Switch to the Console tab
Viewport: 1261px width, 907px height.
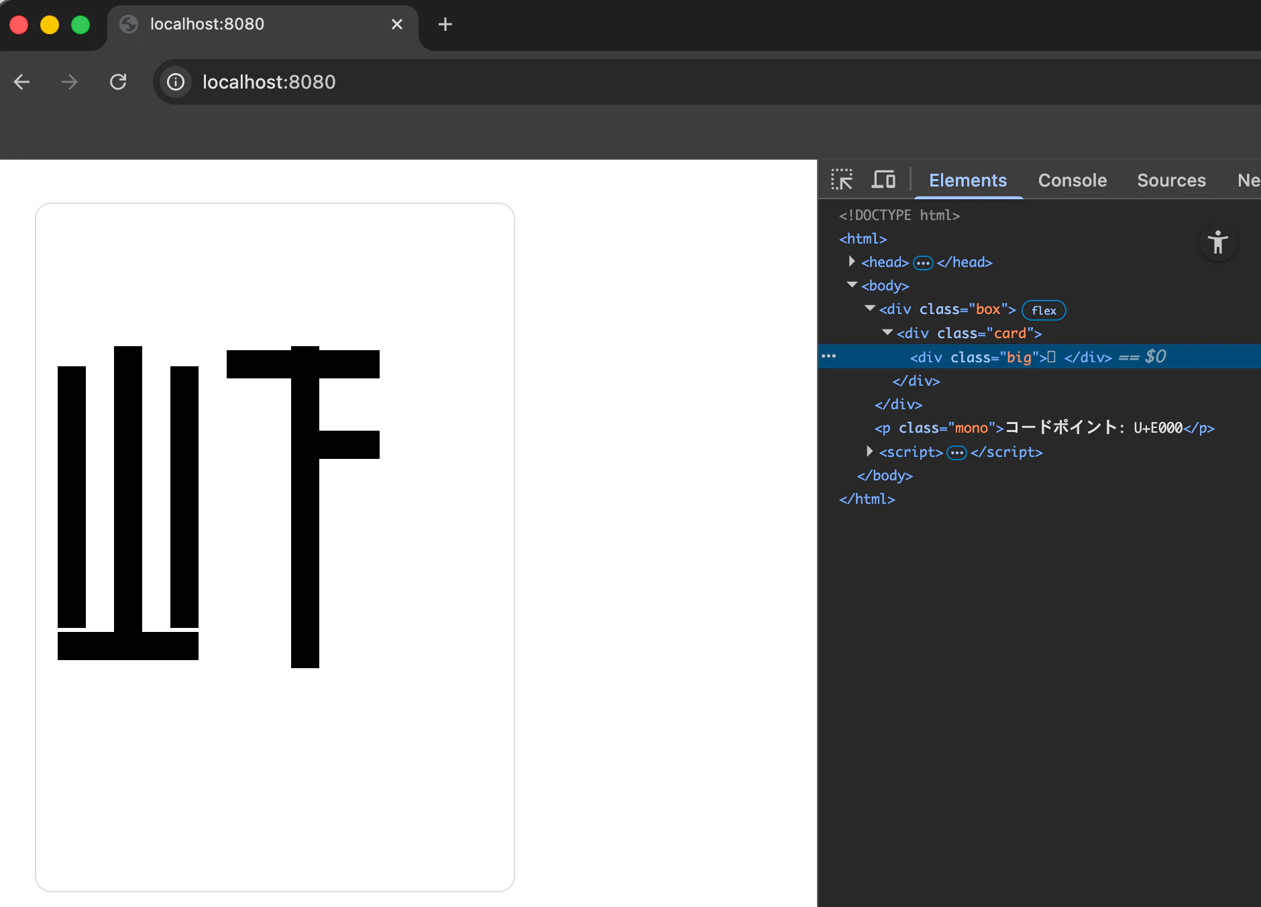1073,180
